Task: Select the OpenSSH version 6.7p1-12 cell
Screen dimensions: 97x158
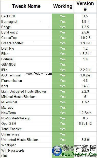Action: 85,123
